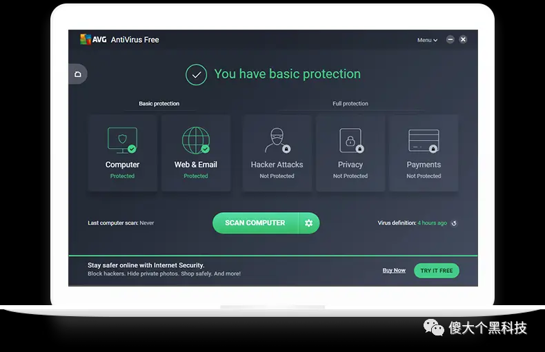Select the Hacker Attacks masked figure icon
This screenshot has width=545, height=352.
coord(277,141)
